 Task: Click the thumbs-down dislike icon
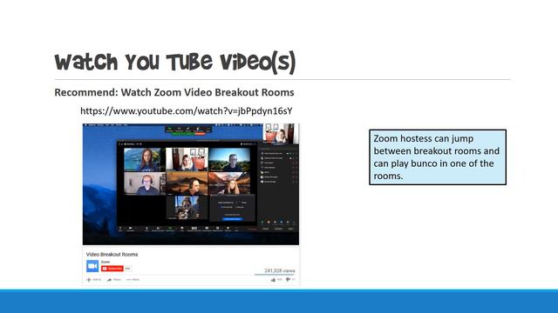tap(288, 280)
